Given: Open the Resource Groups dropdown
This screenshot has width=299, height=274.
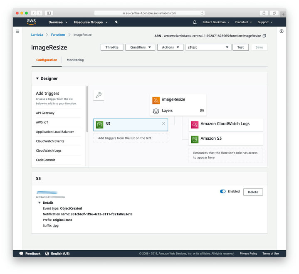Looking at the screenshot, I should 91,22.
